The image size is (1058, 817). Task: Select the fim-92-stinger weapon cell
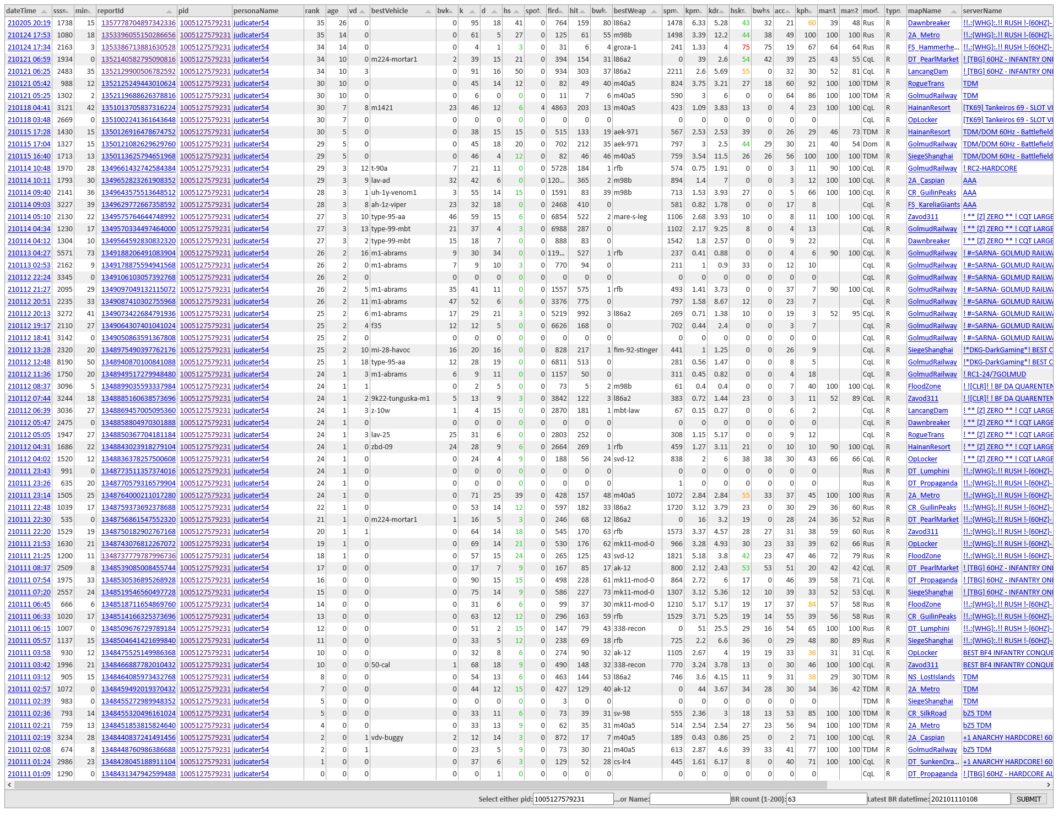click(x=637, y=350)
